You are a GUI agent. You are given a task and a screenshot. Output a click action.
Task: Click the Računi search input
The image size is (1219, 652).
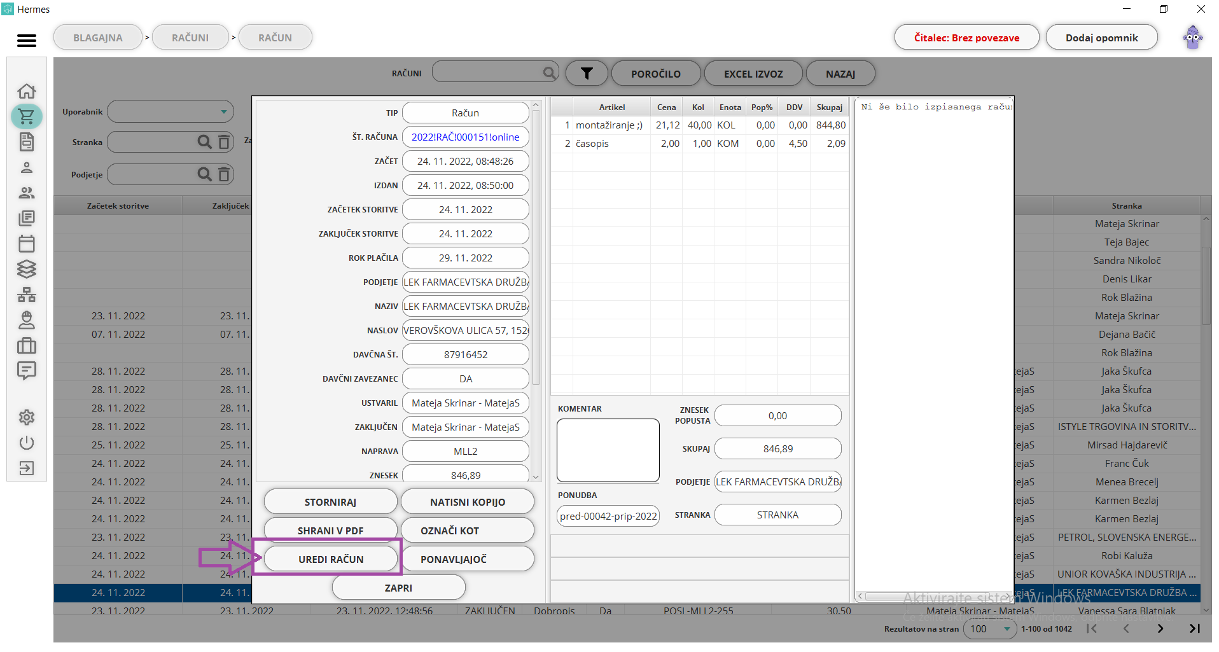(x=495, y=73)
